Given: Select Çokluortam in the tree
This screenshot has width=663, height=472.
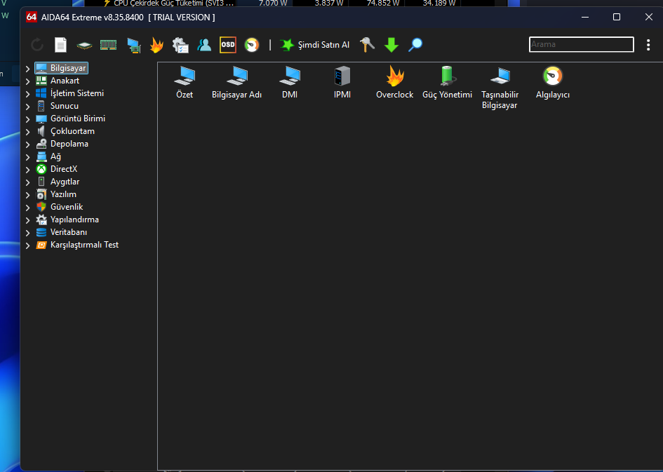Looking at the screenshot, I should (65, 131).
